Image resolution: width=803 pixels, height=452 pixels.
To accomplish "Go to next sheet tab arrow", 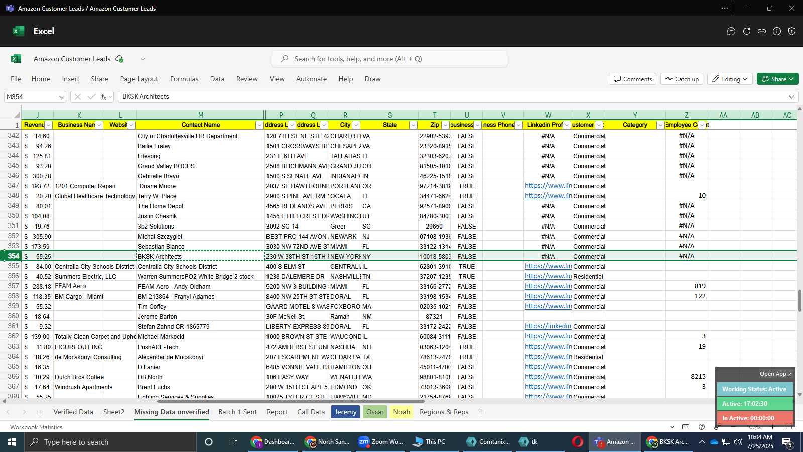I will [x=24, y=412].
